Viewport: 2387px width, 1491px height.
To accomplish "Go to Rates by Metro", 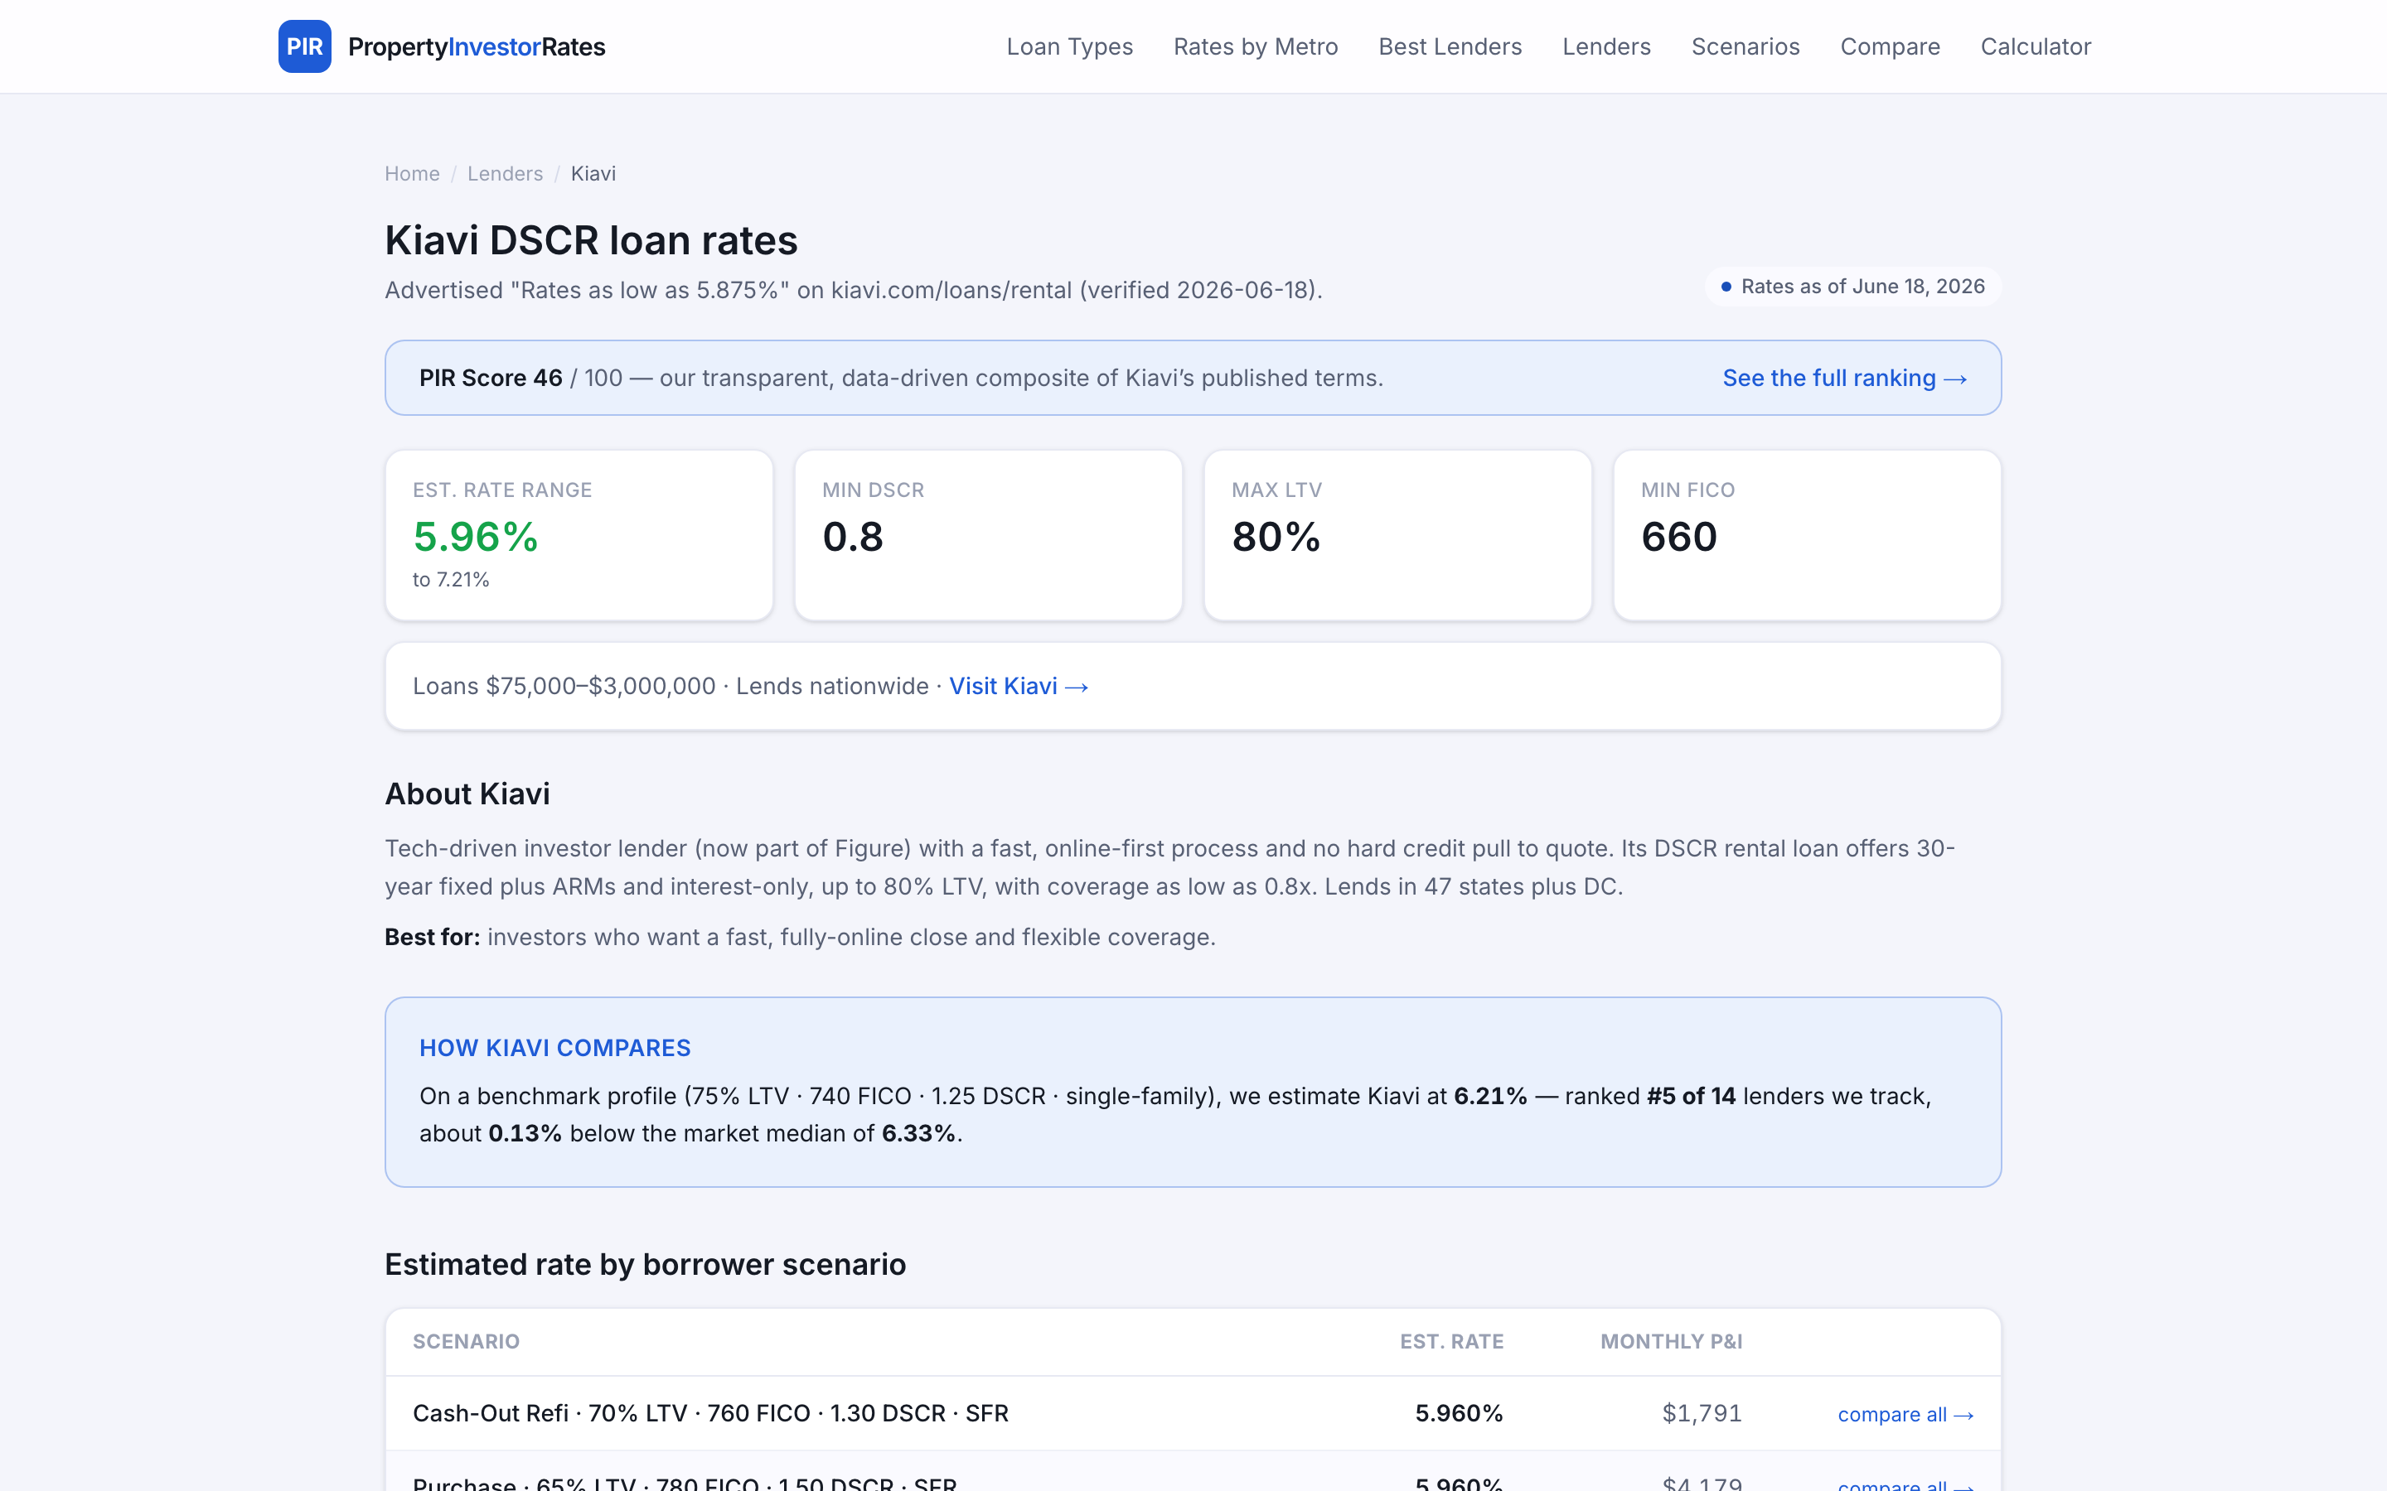I will tap(1256, 46).
